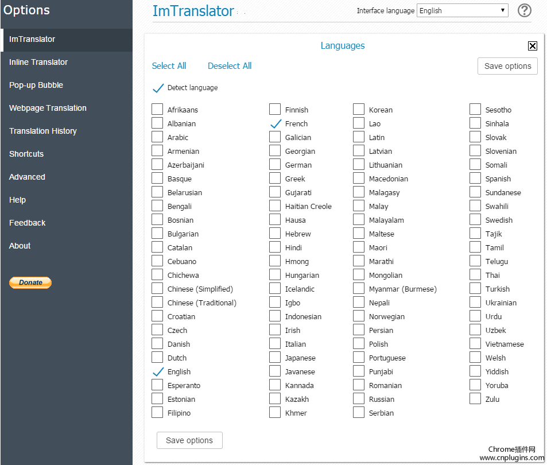
Task: Check the Latin checkbox
Action: [x=359, y=137]
